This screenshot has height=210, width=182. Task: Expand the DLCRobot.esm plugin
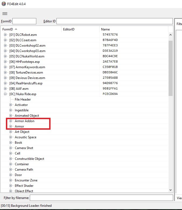[5, 35]
